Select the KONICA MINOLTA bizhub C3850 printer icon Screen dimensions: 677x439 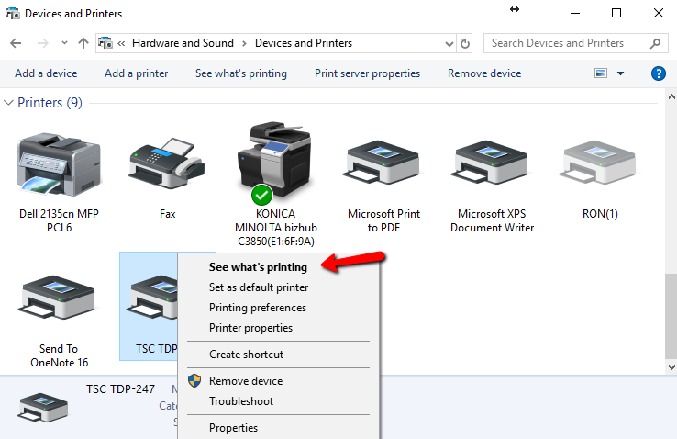[274, 163]
